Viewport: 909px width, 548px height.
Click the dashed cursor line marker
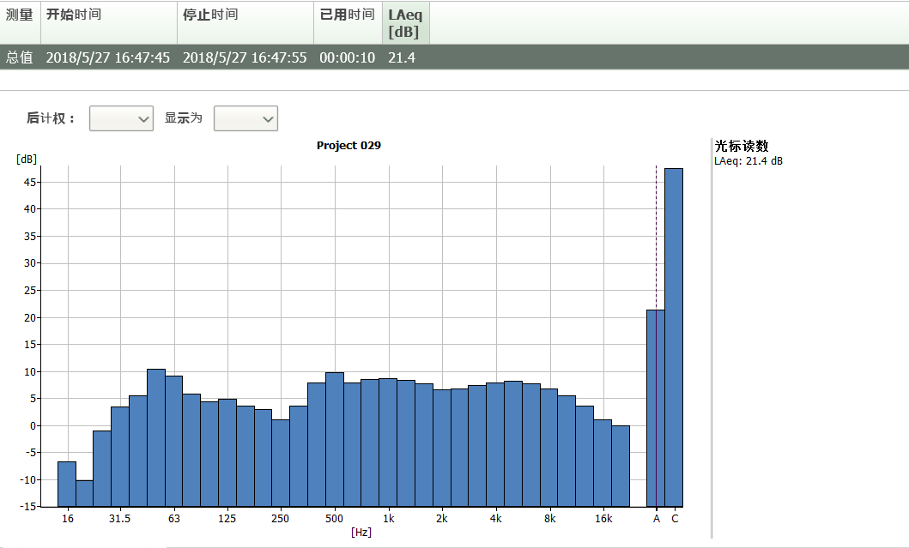click(x=657, y=240)
